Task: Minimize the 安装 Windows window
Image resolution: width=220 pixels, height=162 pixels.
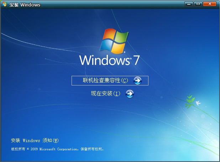Action: coord(189,4)
